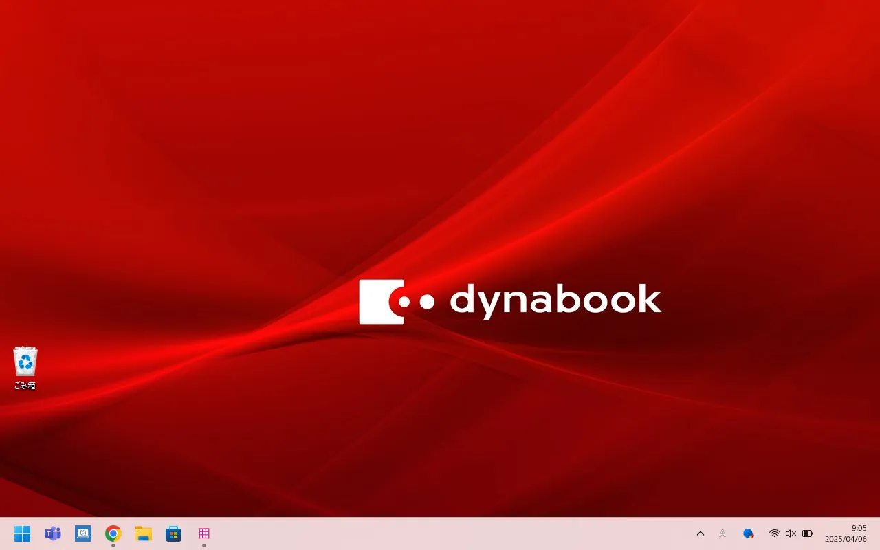880x550 pixels.
Task: Click the show desktop strip at the taskbar's far right edge
Action: tap(878, 533)
